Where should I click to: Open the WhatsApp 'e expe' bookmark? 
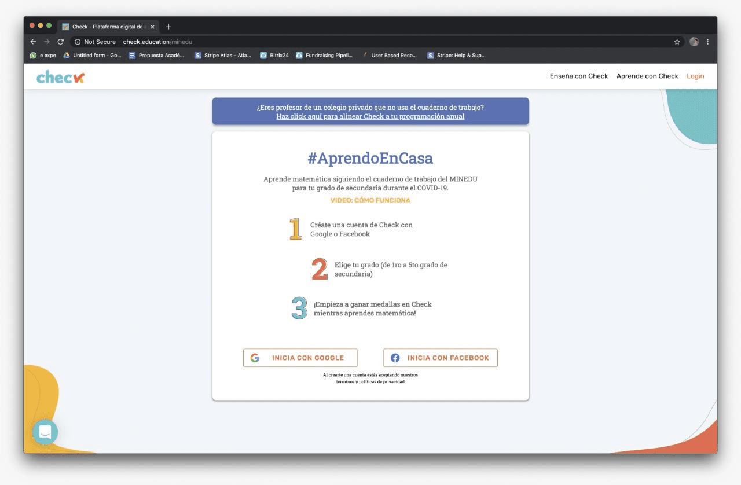(43, 56)
